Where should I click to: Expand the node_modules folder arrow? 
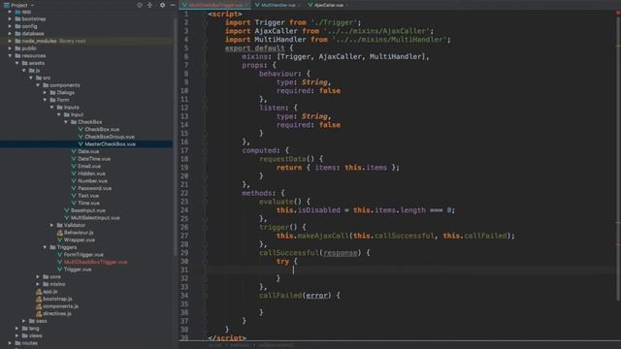(x=10, y=41)
